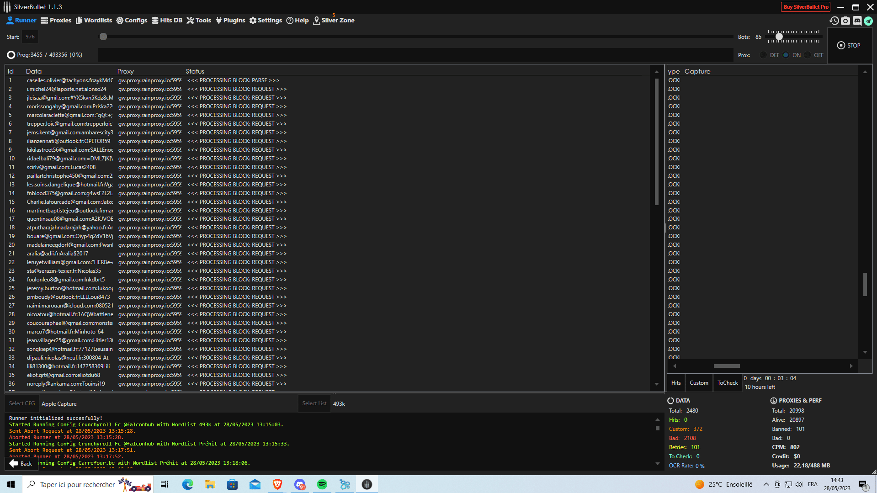Image resolution: width=877 pixels, height=493 pixels.
Task: Click the Telegram icon in the top bar
Action: [868, 21]
